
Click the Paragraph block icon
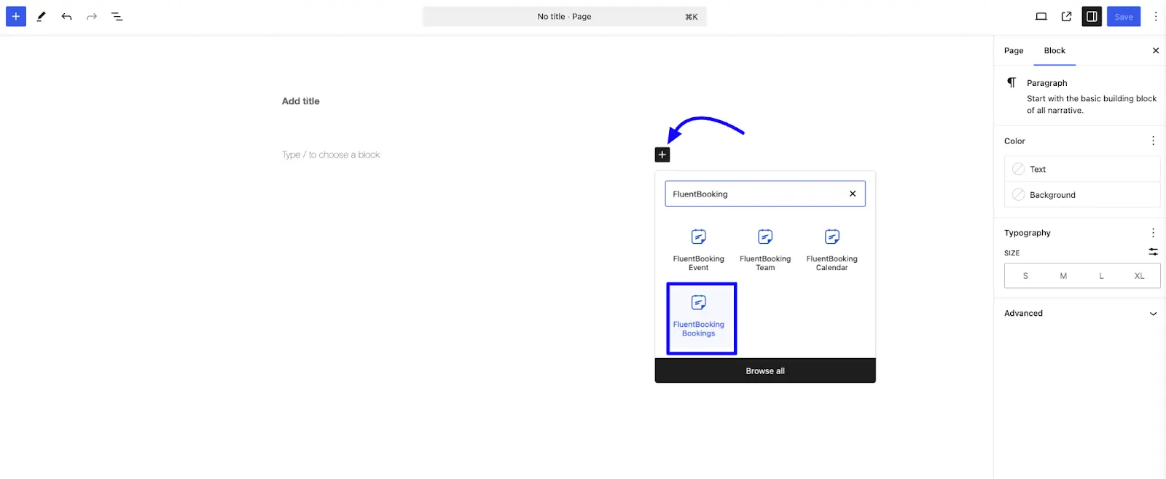(x=1012, y=82)
